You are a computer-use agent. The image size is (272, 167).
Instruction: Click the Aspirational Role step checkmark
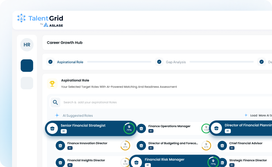(x=50, y=62)
